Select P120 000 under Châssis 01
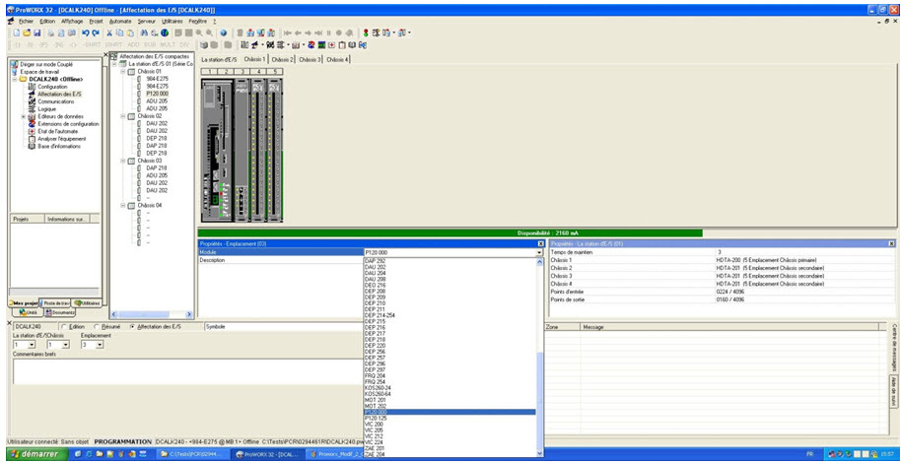This screenshot has width=901, height=463. pyautogui.click(x=157, y=93)
